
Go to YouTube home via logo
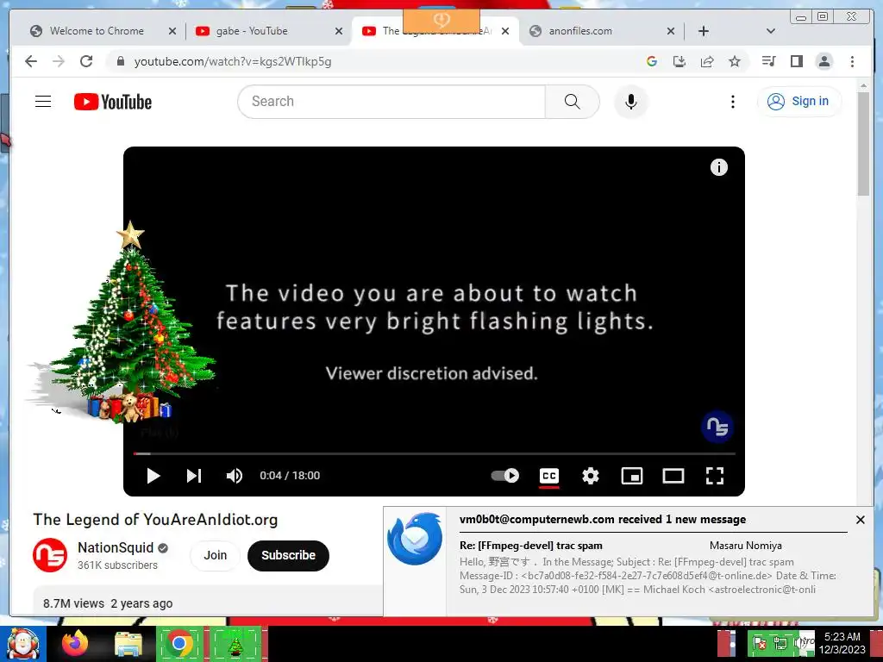pyautogui.click(x=113, y=102)
